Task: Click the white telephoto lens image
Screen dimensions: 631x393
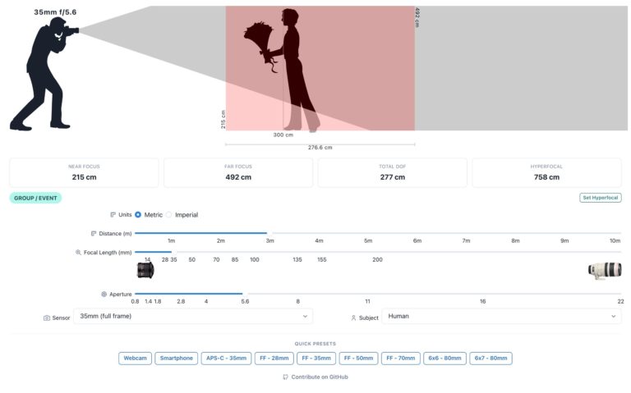Action: 605,270
